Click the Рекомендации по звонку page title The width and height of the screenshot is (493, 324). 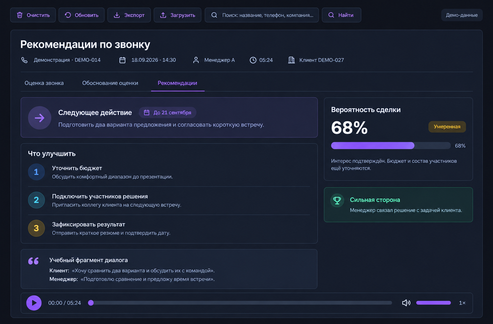[85, 44]
